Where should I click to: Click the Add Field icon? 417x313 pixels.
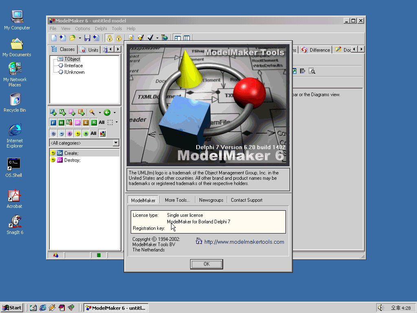[53, 112]
